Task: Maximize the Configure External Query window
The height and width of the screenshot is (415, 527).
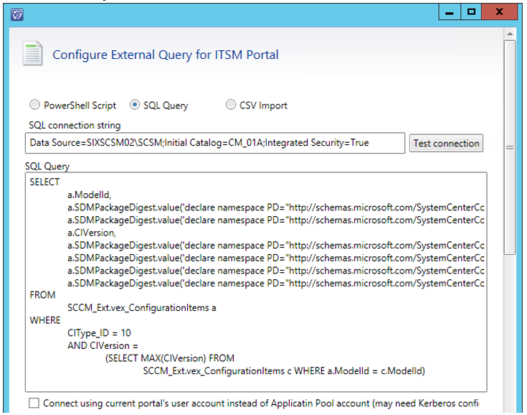Action: pyautogui.click(x=471, y=12)
